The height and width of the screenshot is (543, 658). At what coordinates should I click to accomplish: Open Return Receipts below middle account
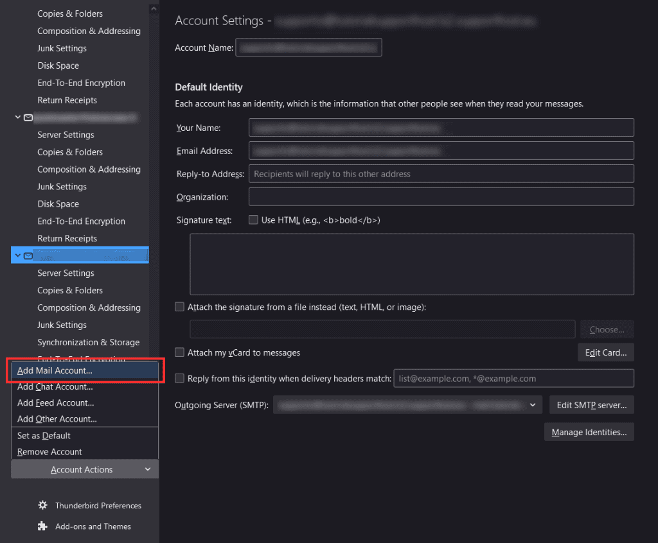point(67,238)
